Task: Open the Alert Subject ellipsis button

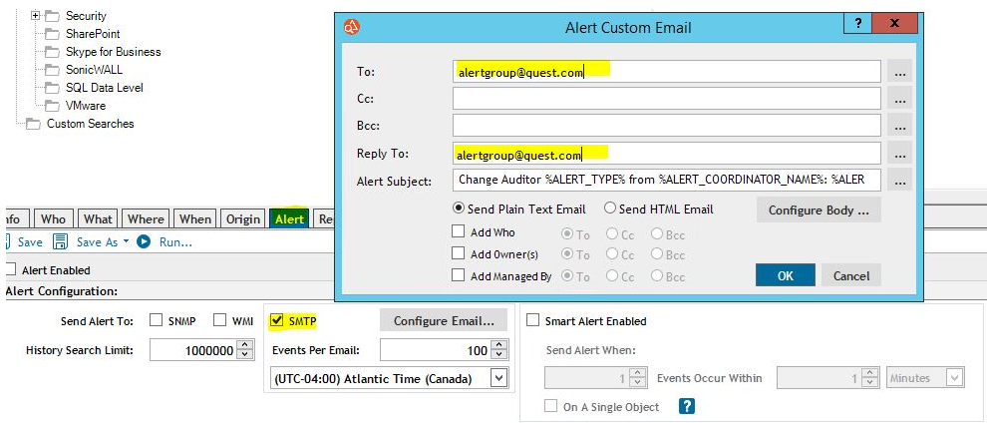Action: tap(899, 180)
